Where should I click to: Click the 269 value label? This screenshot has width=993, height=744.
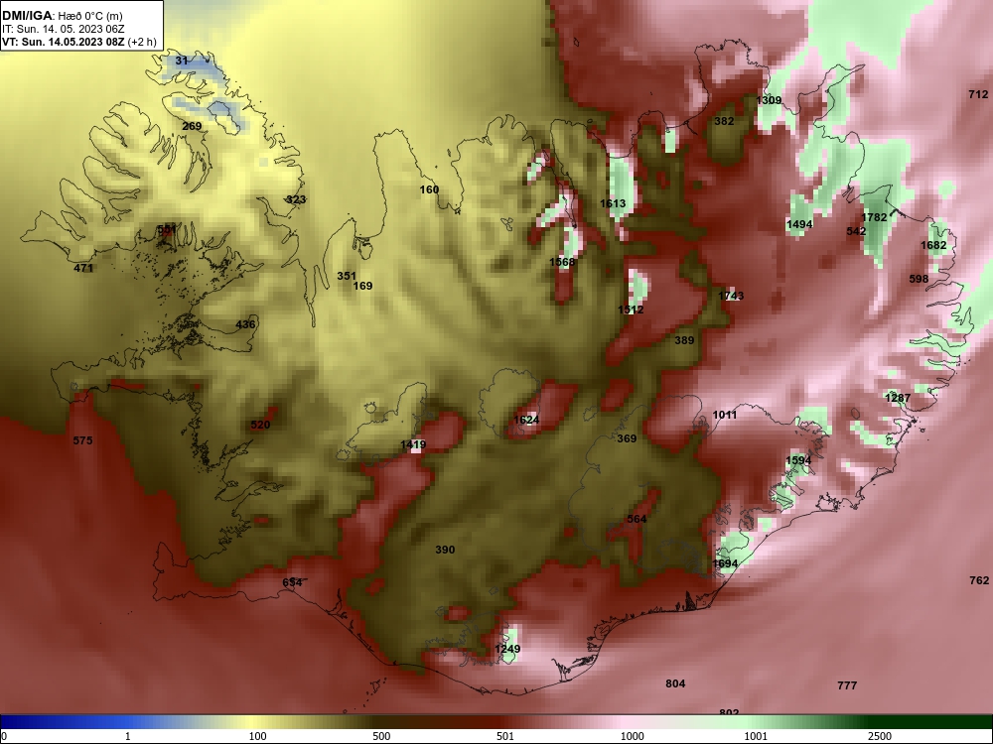coord(192,127)
